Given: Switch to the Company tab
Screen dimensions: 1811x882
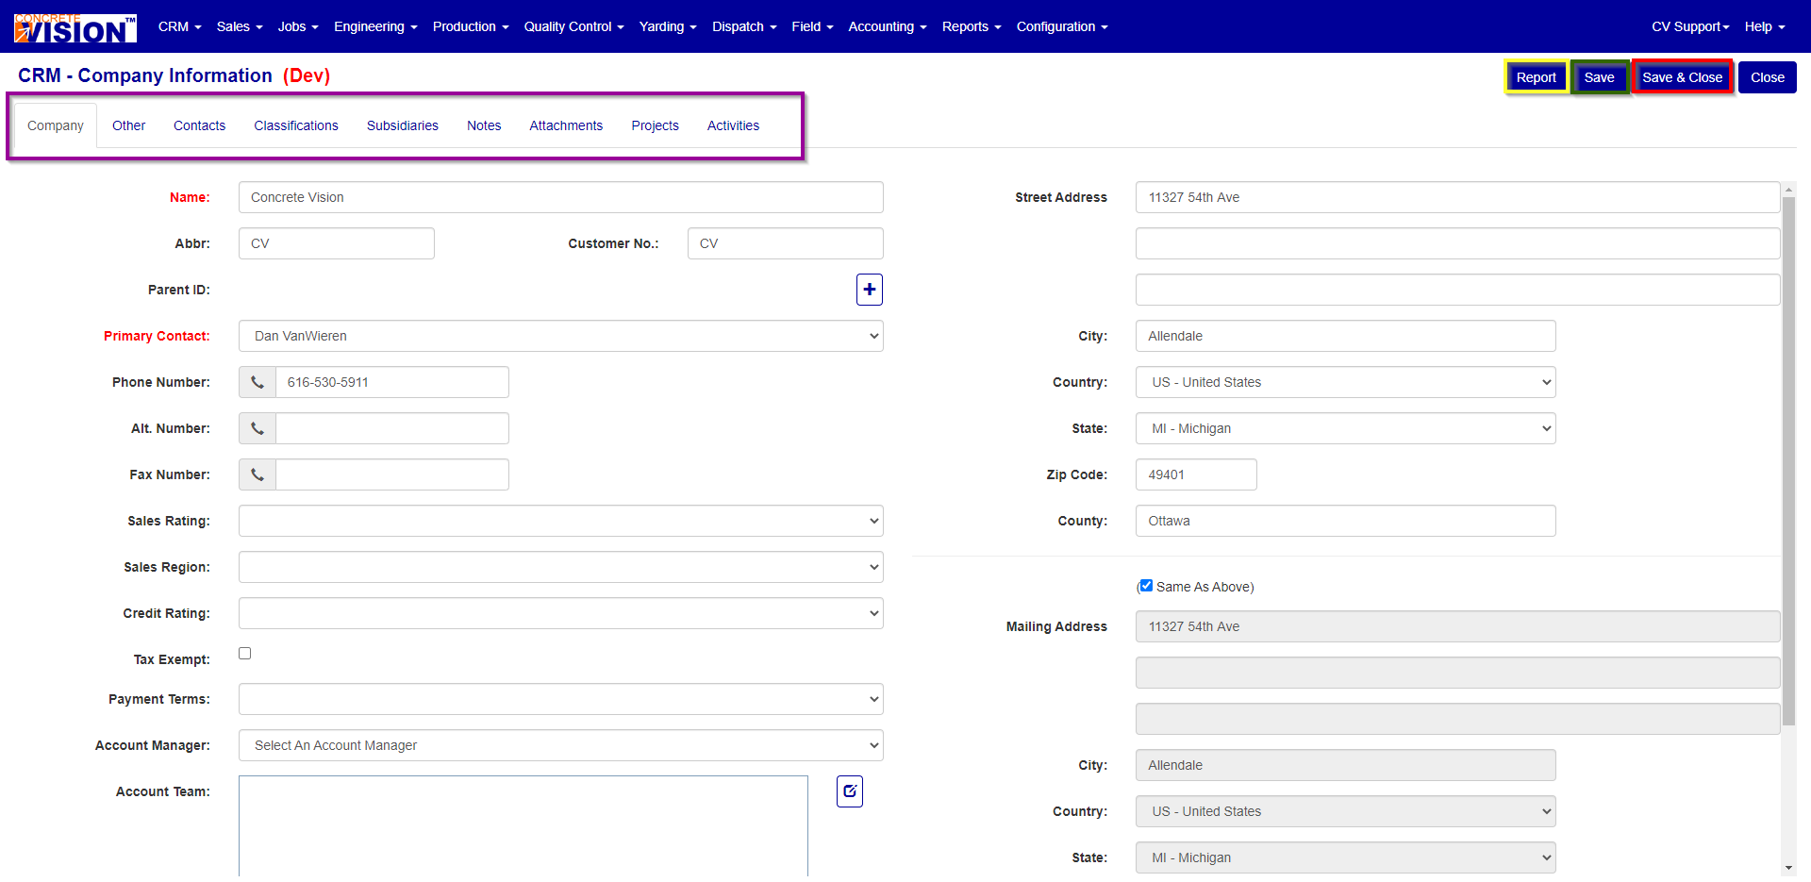Looking at the screenshot, I should pyautogui.click(x=56, y=125).
